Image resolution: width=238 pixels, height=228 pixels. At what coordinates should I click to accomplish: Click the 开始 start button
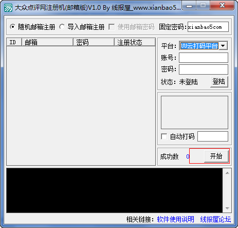point(216,156)
